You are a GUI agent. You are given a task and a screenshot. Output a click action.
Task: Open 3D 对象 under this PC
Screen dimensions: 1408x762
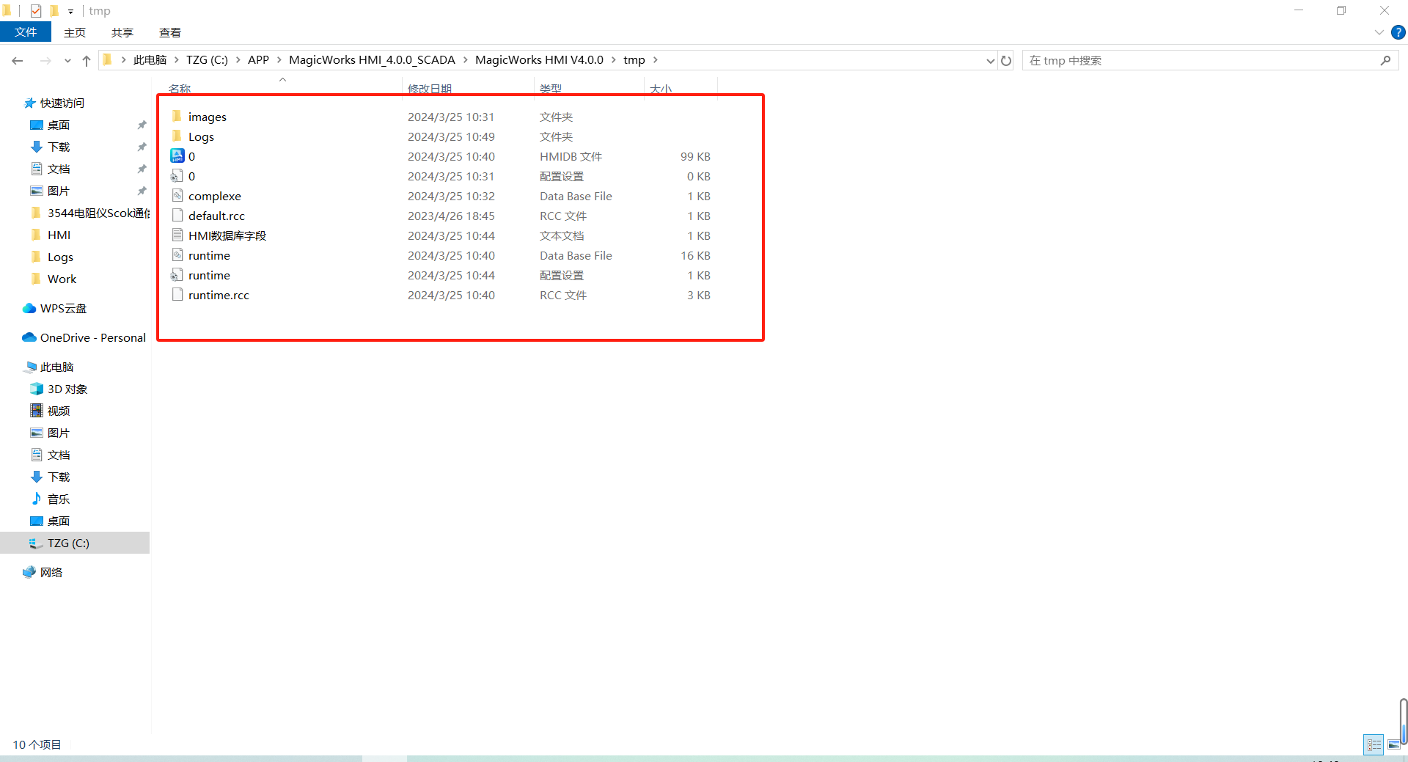(x=67, y=389)
